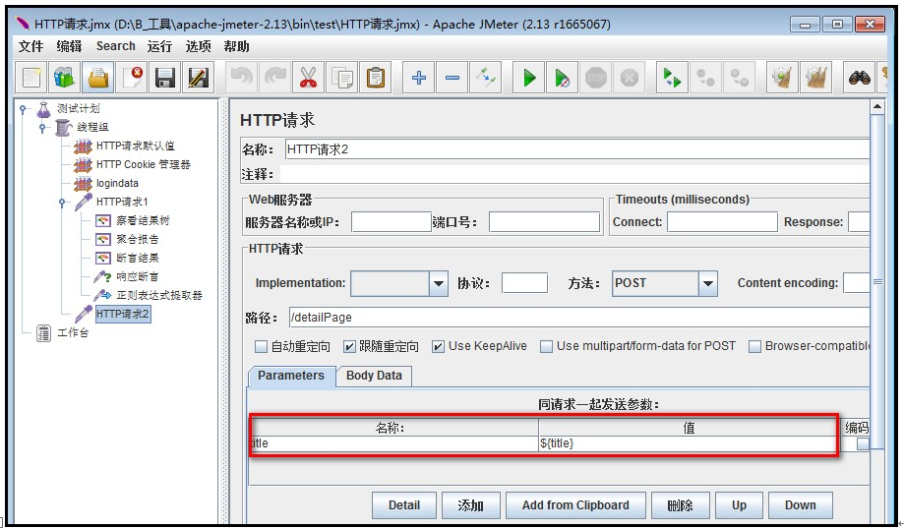Click the 服务器名称或IP input field
Image resolution: width=904 pixels, height=529 pixels.
point(392,222)
